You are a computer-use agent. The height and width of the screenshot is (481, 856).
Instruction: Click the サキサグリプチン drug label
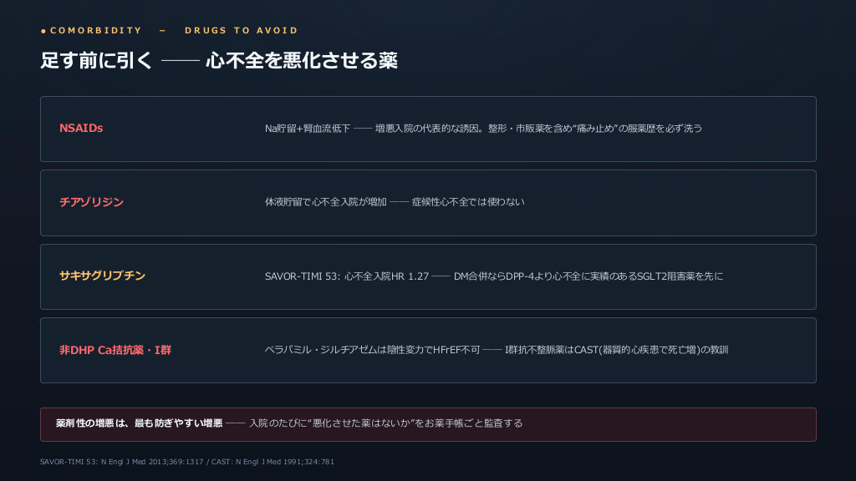pyautogui.click(x=102, y=276)
